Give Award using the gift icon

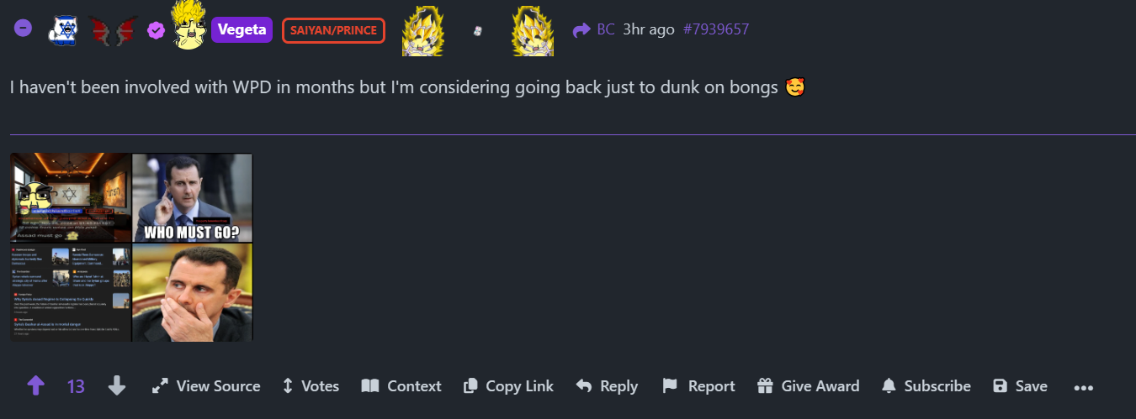point(808,386)
